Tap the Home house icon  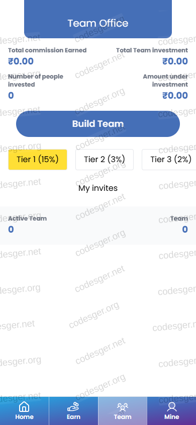(24, 407)
